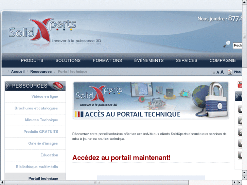Image resolution: width=247 pixels, height=185 pixels.
Task: Click the header slogan 'Innover à la puissance 3D'
Action: pos(76,41)
